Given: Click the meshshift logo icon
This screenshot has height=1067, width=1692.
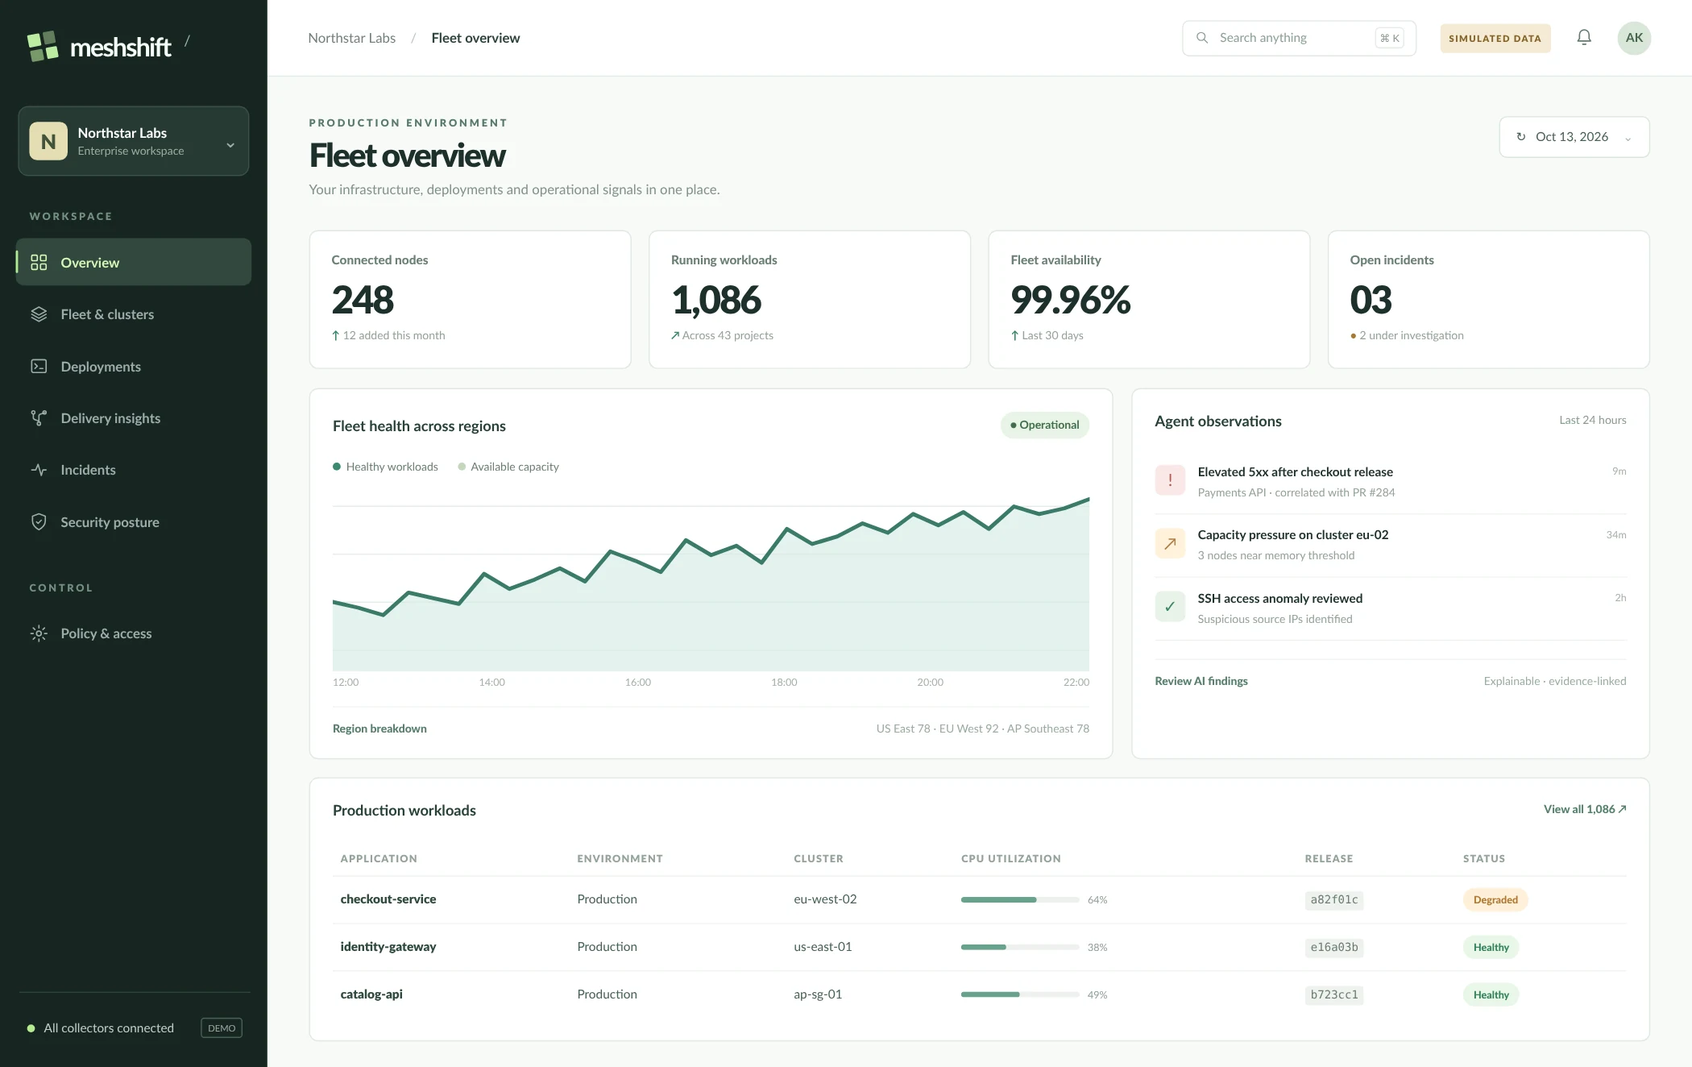Looking at the screenshot, I should (x=43, y=46).
